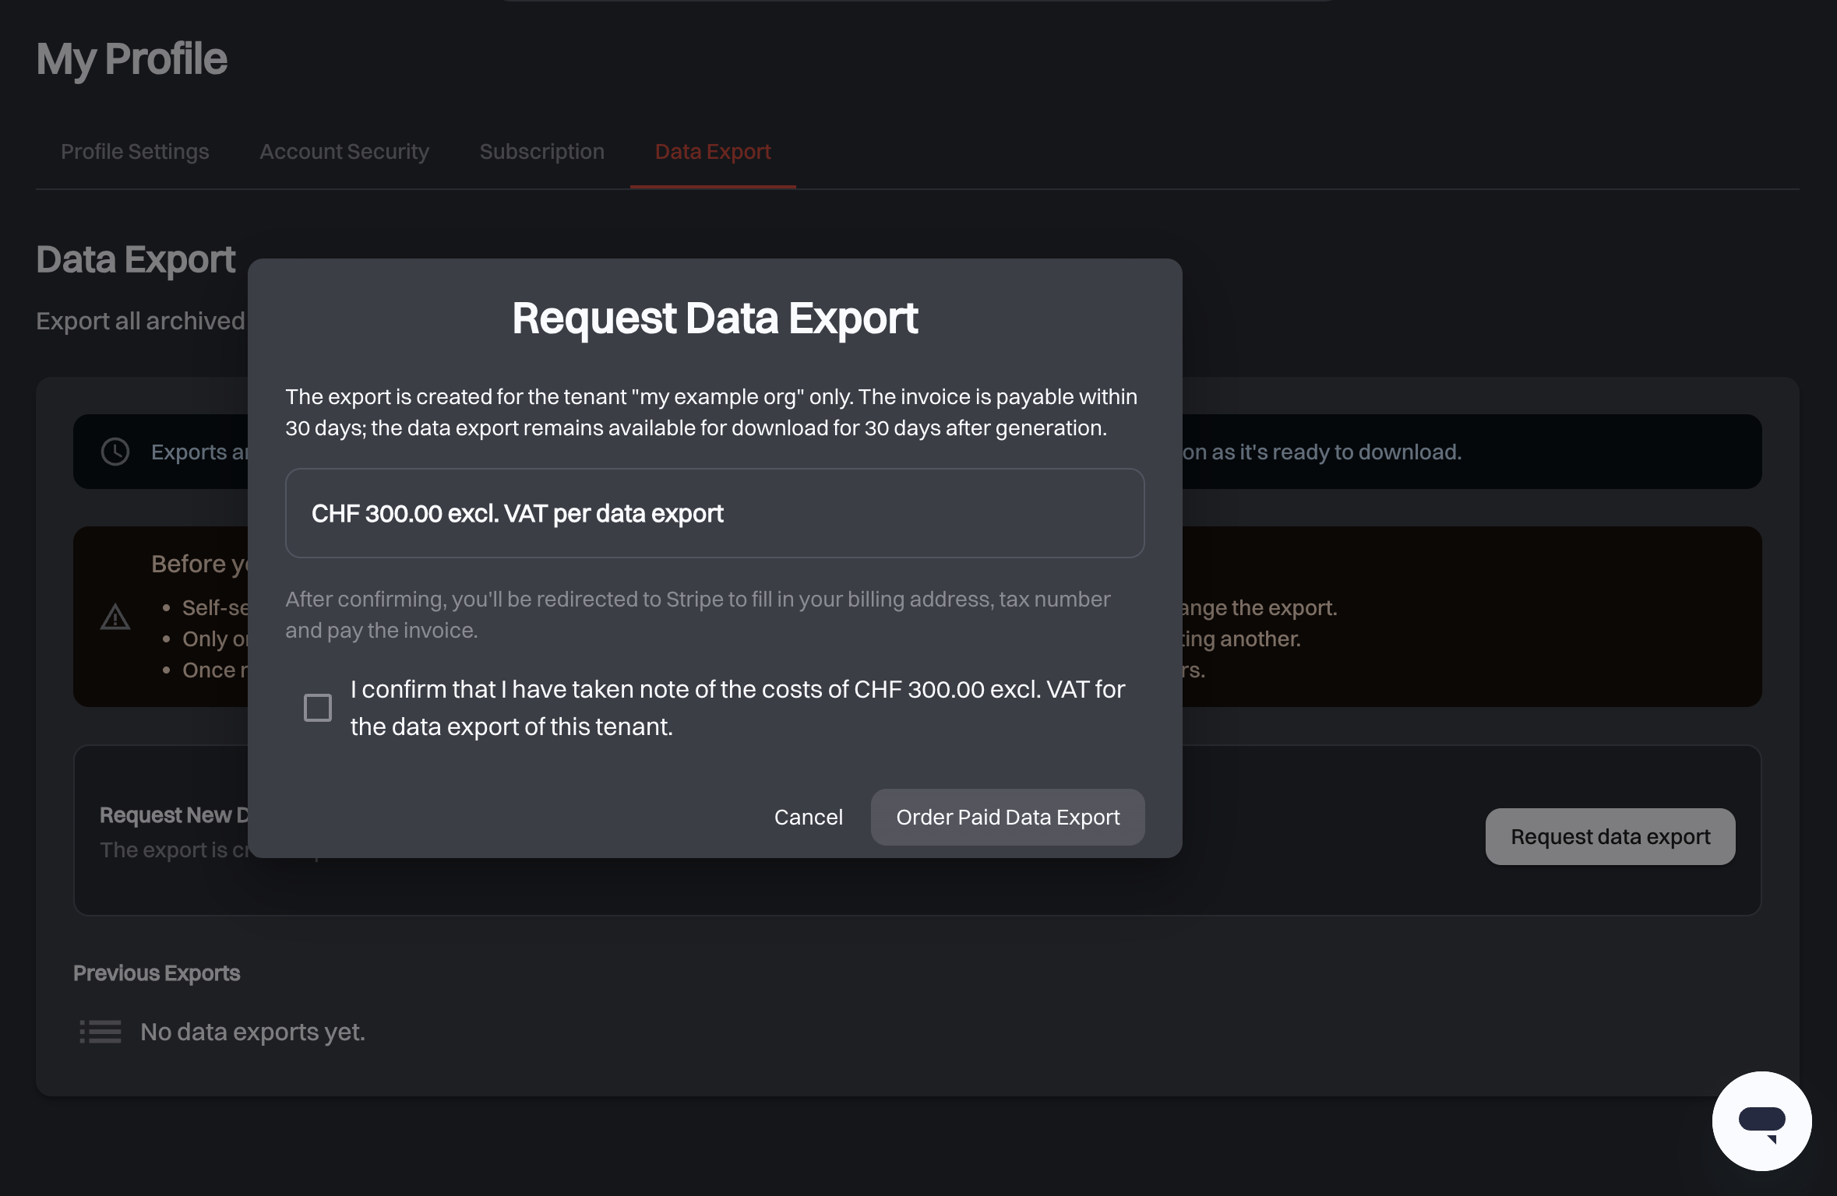Select the Data Export tab
This screenshot has height=1196, width=1837.
pos(713,152)
